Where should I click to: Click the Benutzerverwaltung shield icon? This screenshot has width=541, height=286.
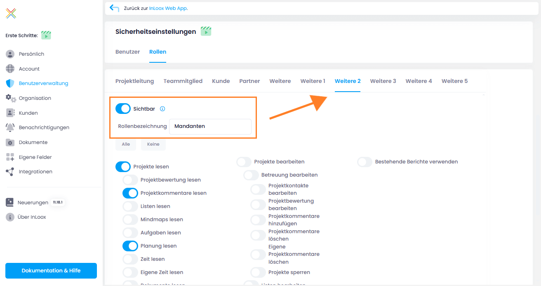point(10,83)
